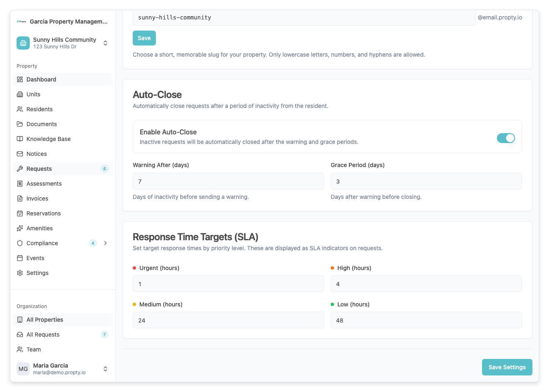The width and height of the screenshot is (549, 392).
Task: Click the Notices envelope icon
Action: pyautogui.click(x=20, y=154)
